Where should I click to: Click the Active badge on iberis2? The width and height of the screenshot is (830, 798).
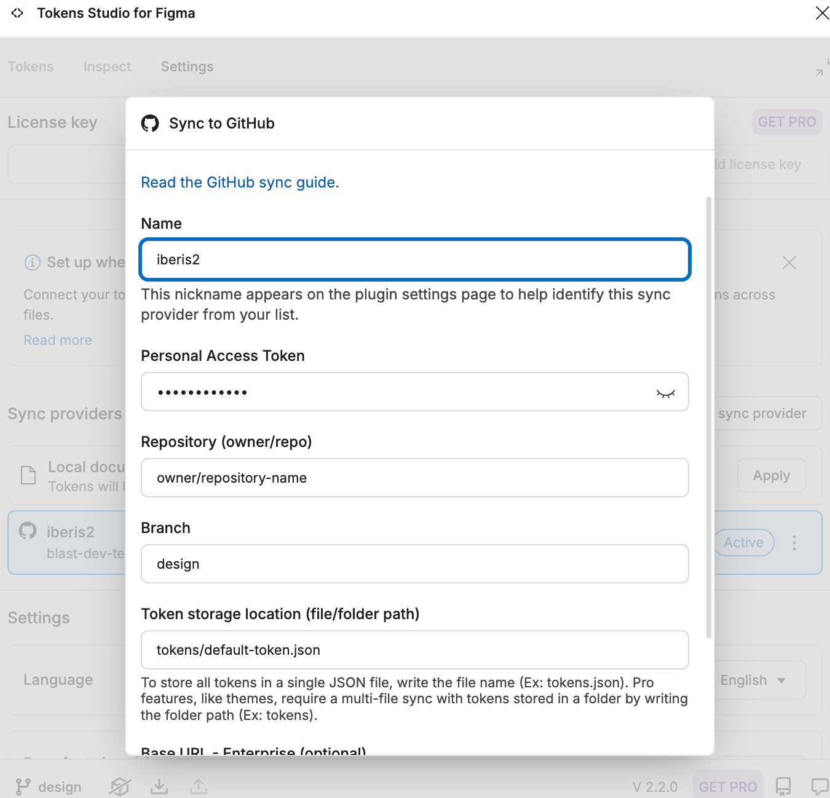(743, 542)
